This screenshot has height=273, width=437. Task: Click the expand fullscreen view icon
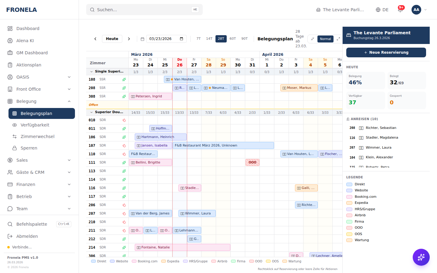coord(338,39)
